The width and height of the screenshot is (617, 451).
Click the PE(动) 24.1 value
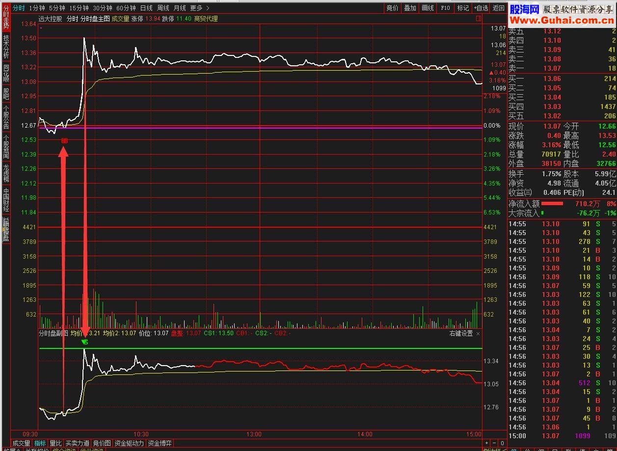608,192
